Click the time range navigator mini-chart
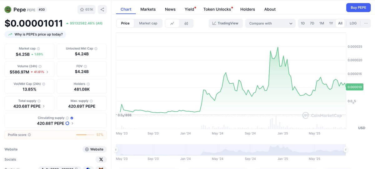The height and width of the screenshot is (169, 375). tap(231, 150)
